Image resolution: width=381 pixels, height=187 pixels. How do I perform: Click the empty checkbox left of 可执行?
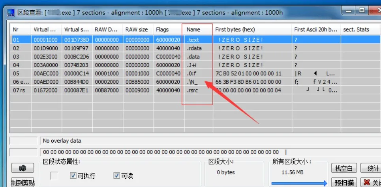tap(54, 176)
